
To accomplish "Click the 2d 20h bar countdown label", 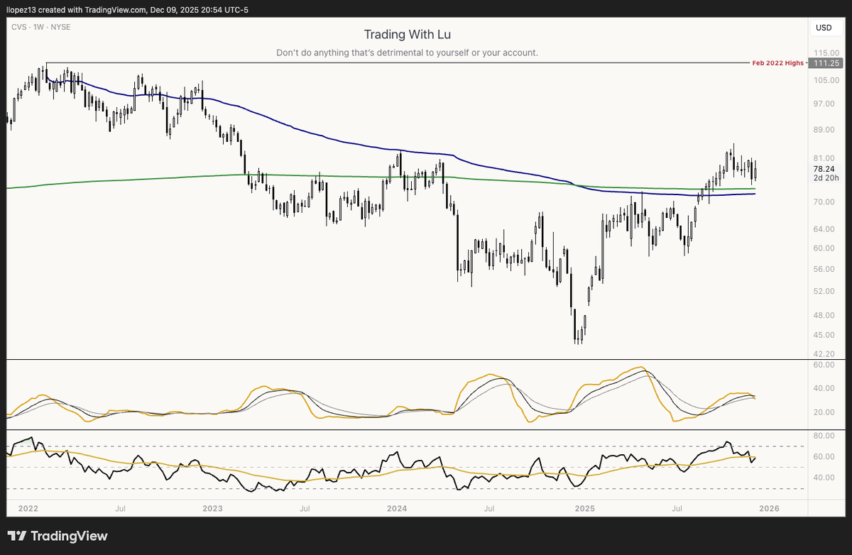I will click(824, 177).
